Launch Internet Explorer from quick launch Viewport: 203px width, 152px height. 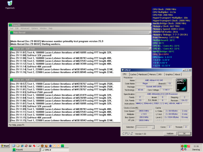tap(22, 146)
